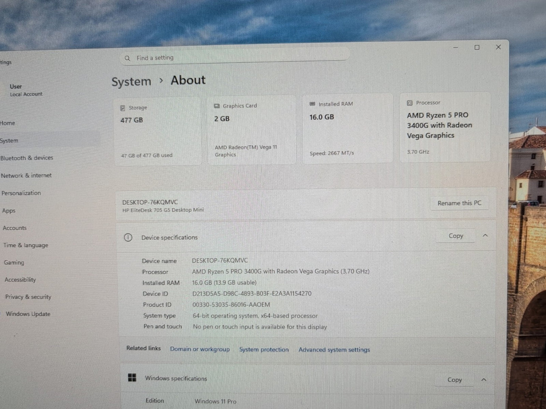Click the Windows 11 Pro edition text
The image size is (546, 409).
click(215, 401)
